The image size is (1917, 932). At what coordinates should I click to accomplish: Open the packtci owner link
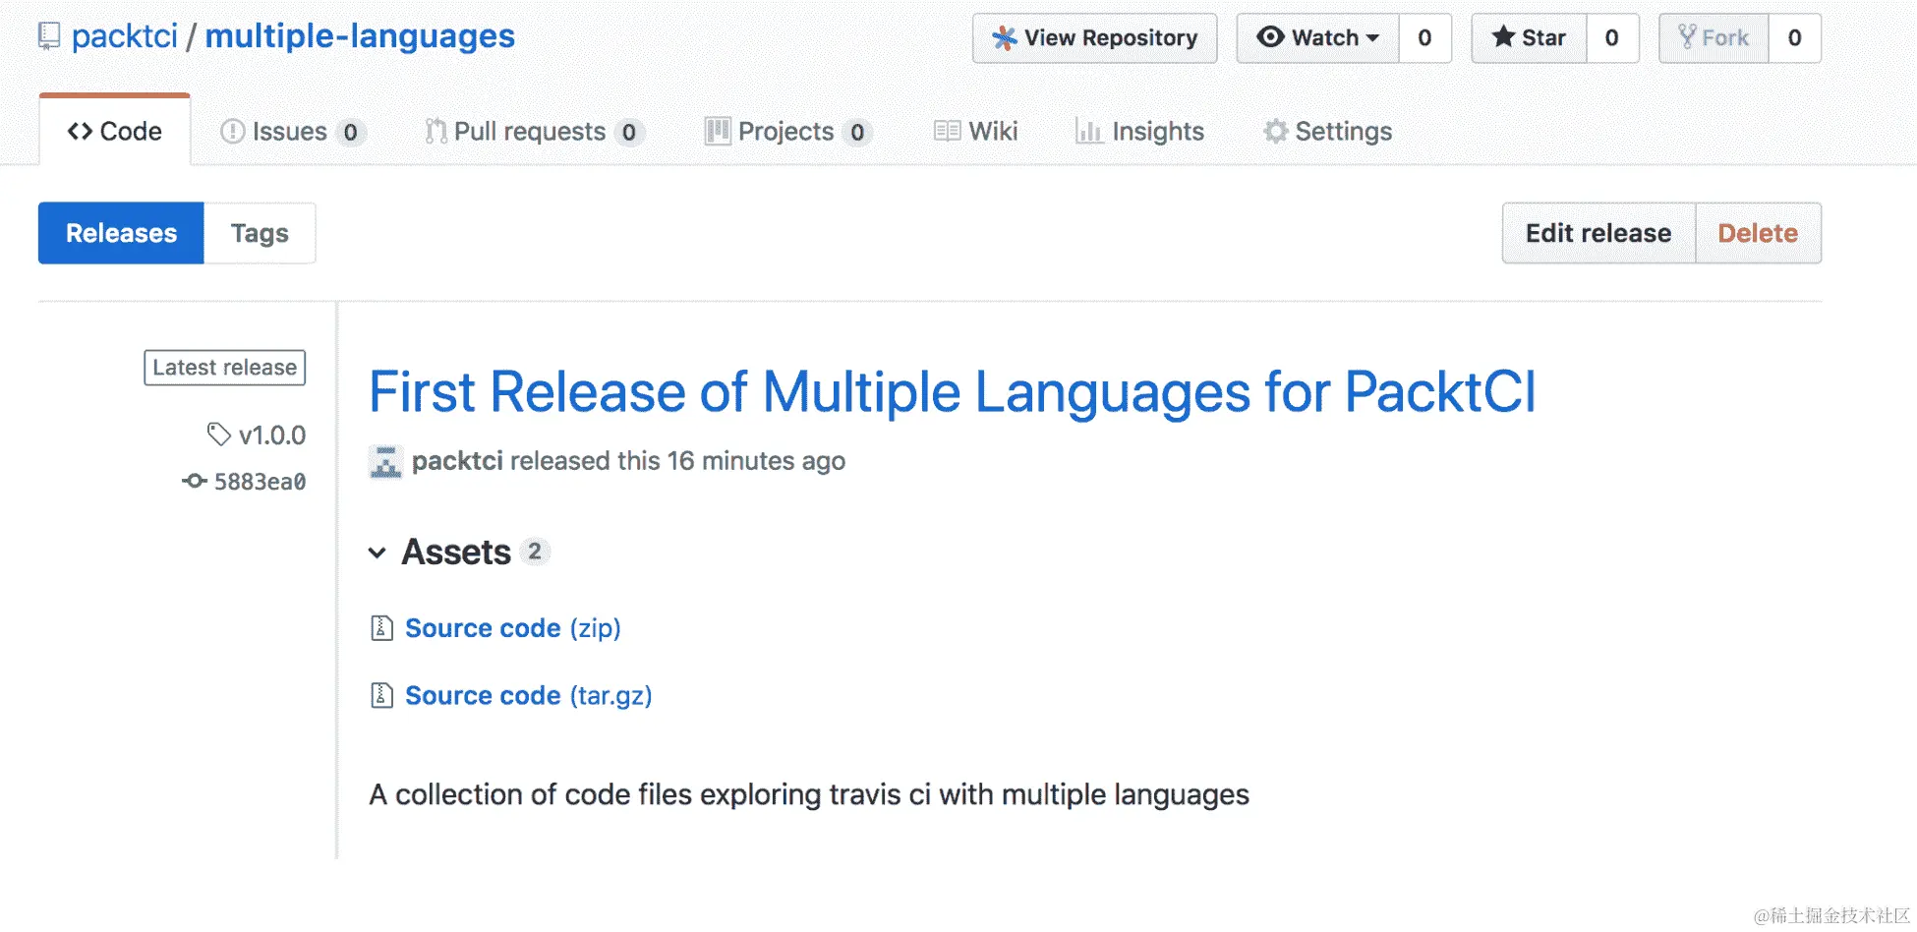coord(125,36)
